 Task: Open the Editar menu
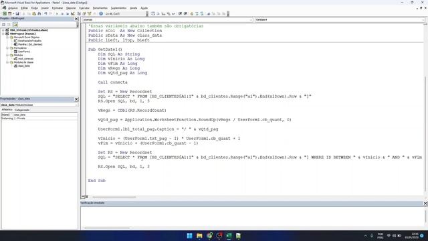point(24,8)
